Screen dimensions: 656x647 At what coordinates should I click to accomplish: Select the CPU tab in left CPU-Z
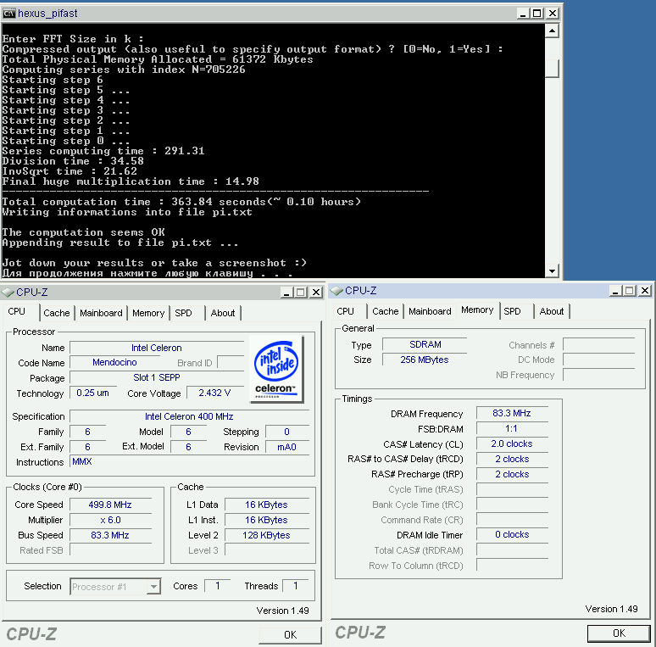[x=17, y=312]
